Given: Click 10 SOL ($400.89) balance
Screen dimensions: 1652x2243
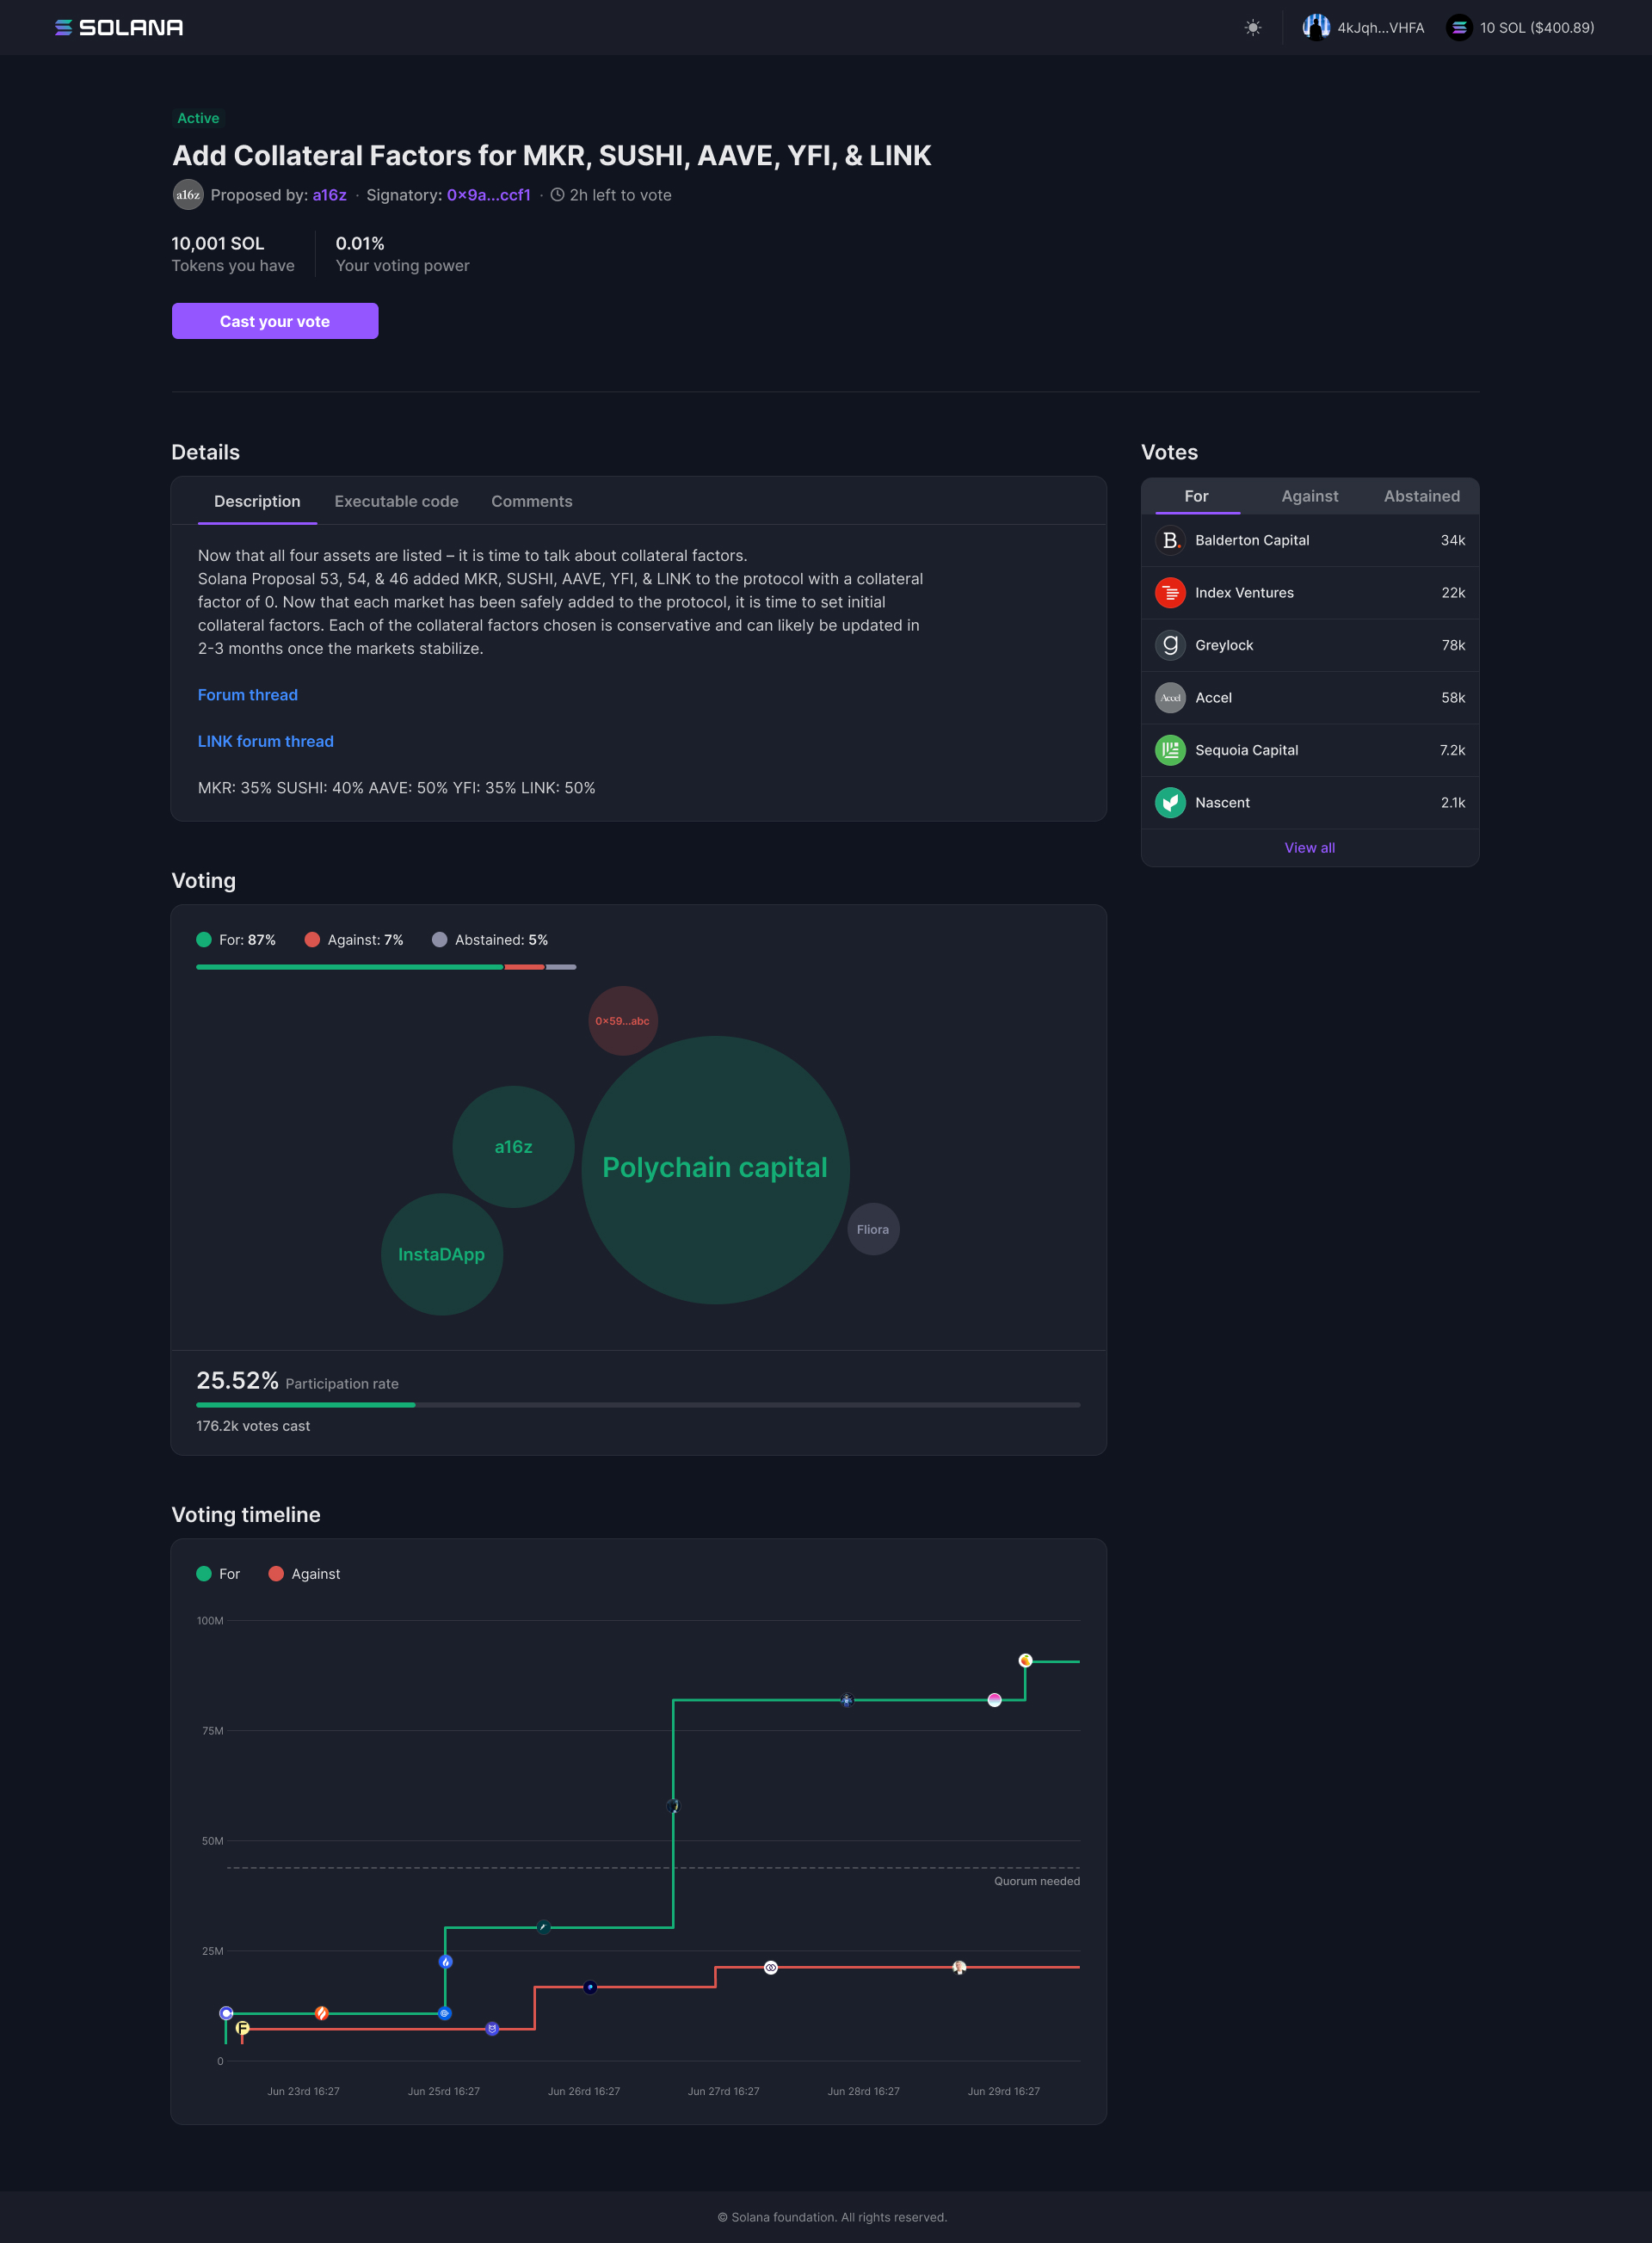Looking at the screenshot, I should point(1537,28).
